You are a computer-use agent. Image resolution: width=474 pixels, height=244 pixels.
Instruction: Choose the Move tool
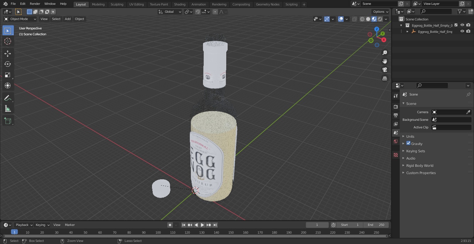click(x=8, y=53)
